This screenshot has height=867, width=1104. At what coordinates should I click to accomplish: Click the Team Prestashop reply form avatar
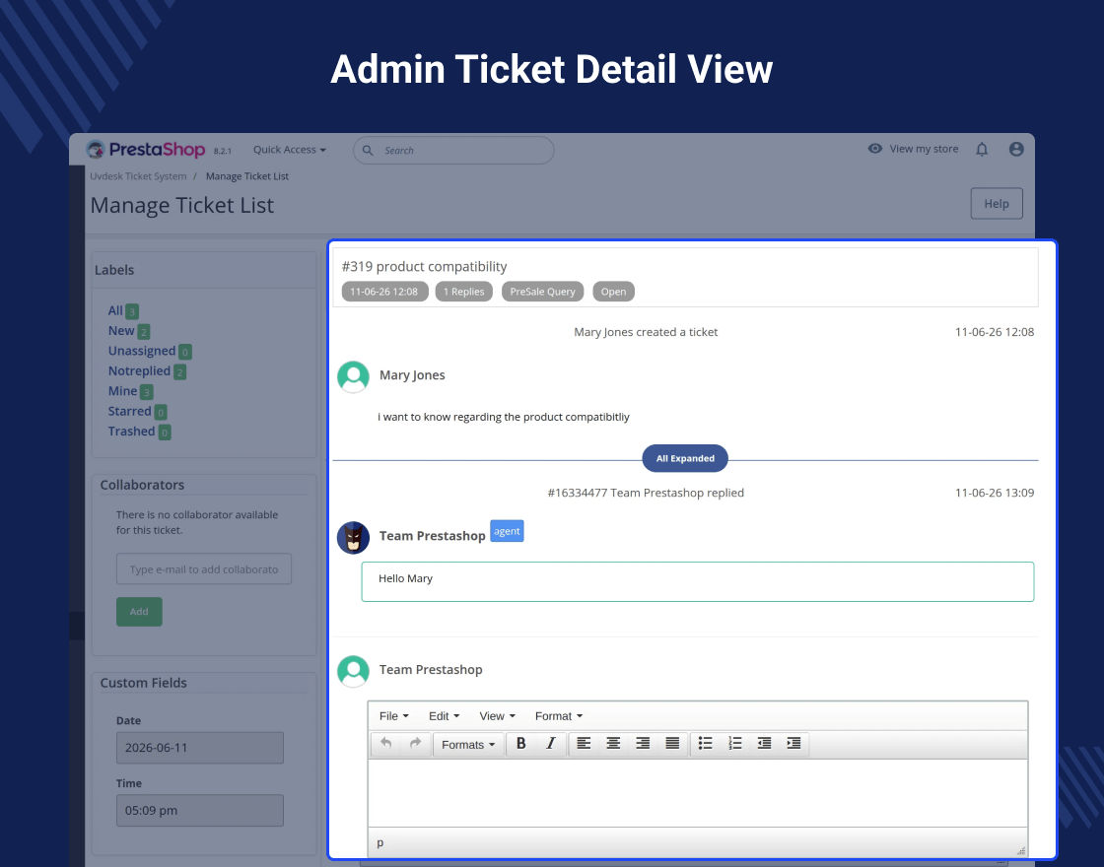coord(354,671)
